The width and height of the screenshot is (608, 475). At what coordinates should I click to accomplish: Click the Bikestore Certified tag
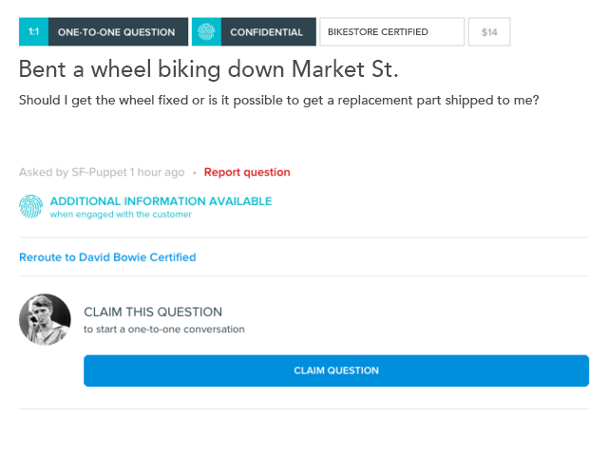pyautogui.click(x=392, y=31)
